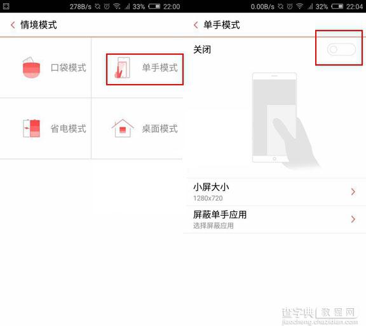Tap the signal bars in right status bar

(x=310, y=6)
